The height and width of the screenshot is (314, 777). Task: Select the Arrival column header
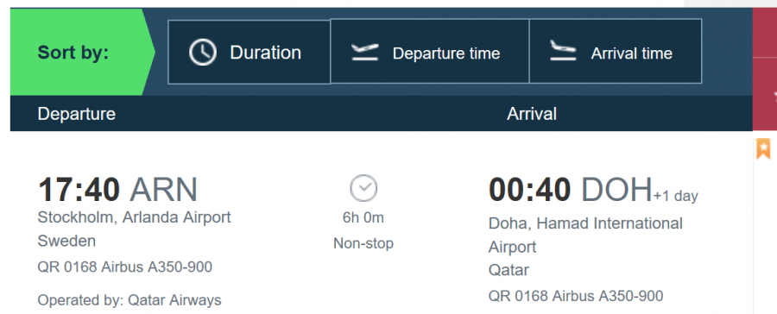(532, 114)
